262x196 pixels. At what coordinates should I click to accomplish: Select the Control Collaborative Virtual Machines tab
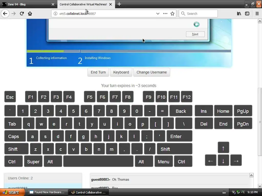[x=86, y=4]
